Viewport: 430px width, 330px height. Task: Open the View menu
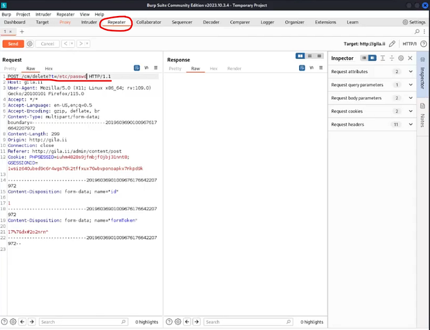(85, 14)
